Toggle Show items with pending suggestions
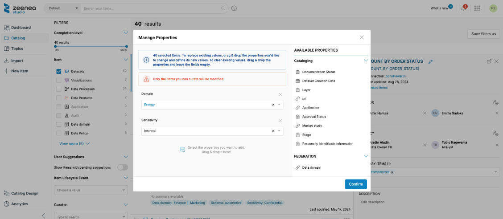 (x=122, y=167)
